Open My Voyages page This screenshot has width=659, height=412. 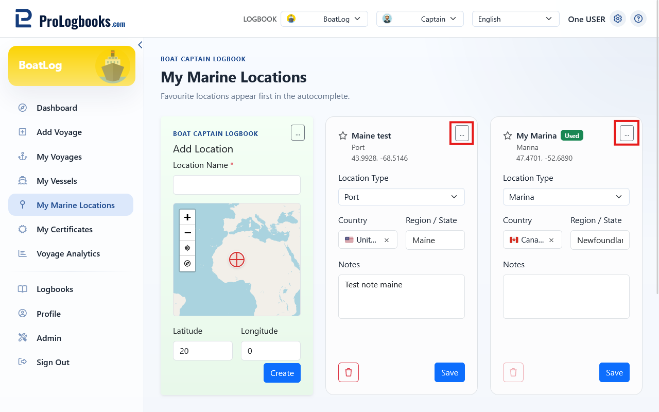click(71, 157)
